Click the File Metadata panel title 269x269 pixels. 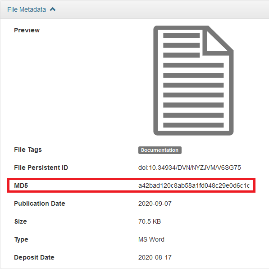(27, 9)
